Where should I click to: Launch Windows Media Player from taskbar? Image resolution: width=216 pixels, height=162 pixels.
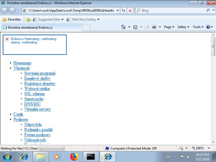(57, 157)
